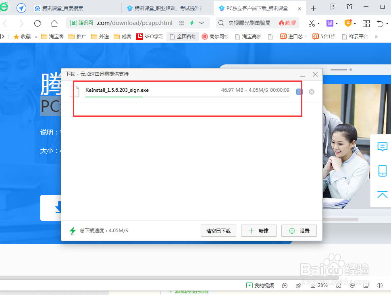The image size is (391, 295).
Task: Click the horizontal page scrollbar
Action: coord(170,278)
